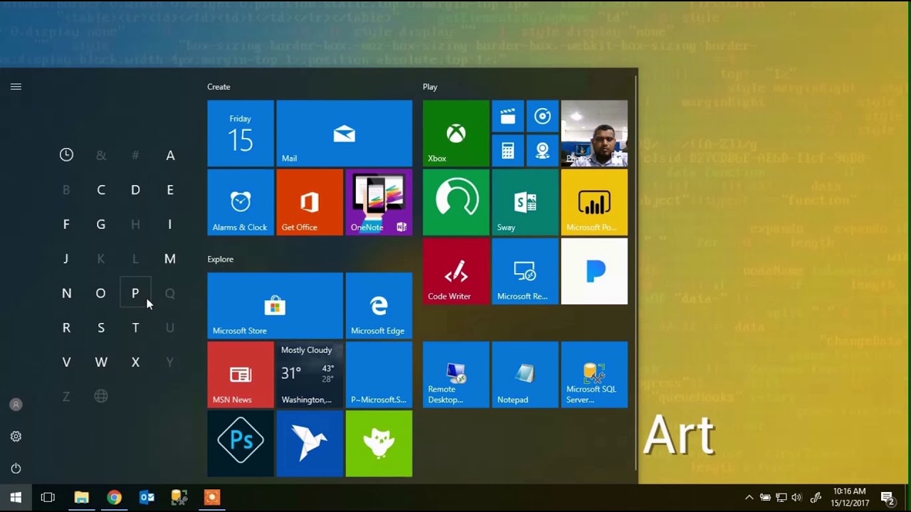The image size is (911, 512).
Task: Launch the Microsoft Remote Desktop tile
Action: point(525,271)
